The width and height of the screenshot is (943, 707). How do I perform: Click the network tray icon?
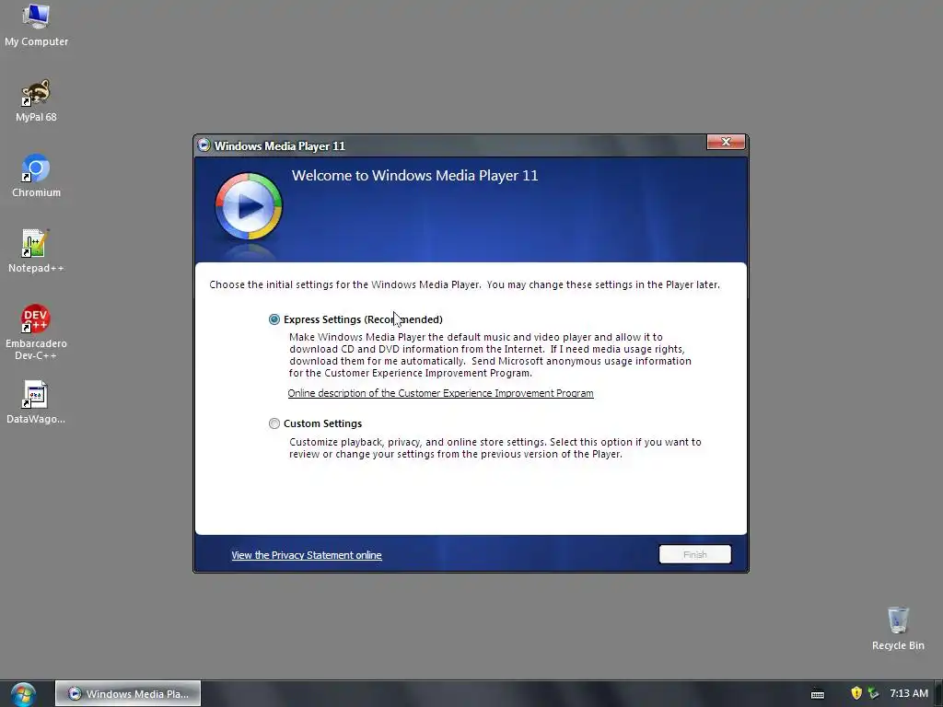pos(873,693)
